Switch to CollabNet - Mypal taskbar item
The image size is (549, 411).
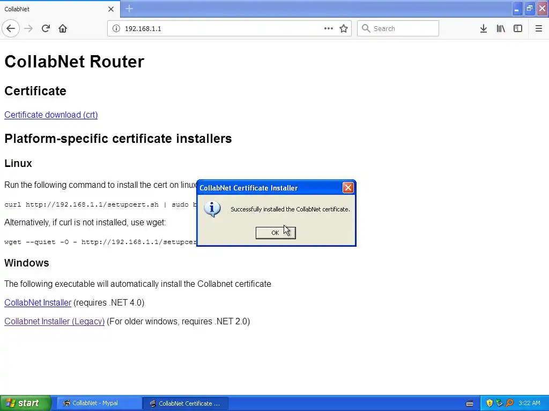coord(99,404)
